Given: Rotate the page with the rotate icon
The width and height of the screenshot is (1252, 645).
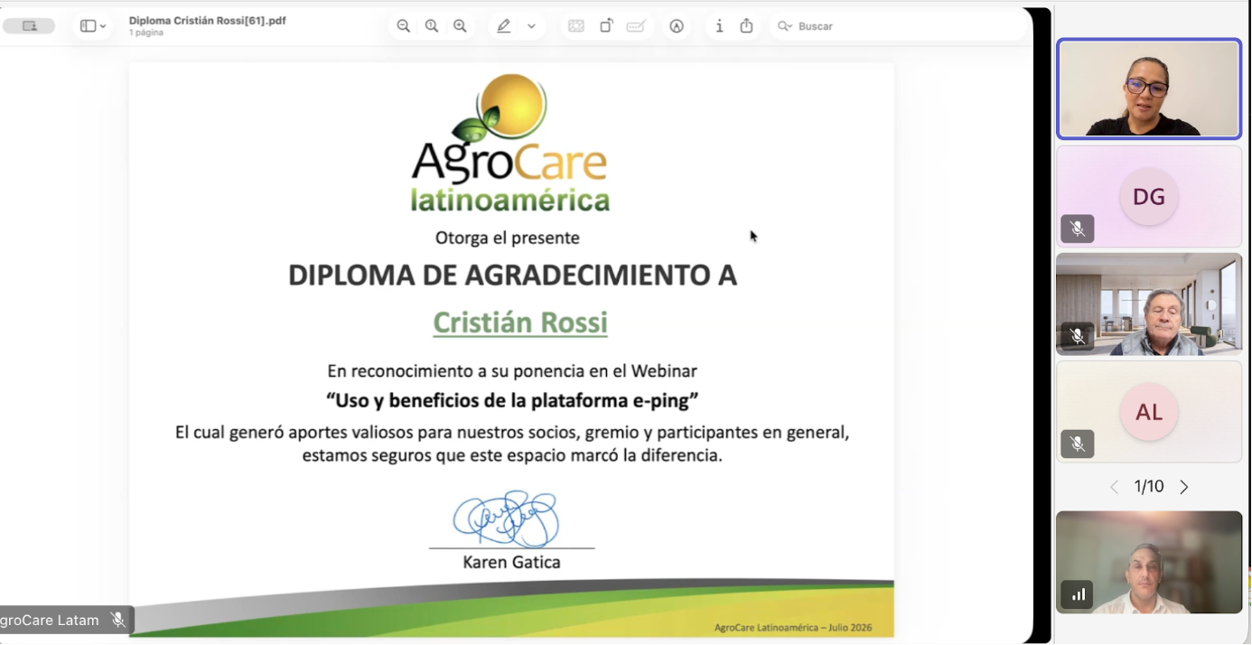Looking at the screenshot, I should click(606, 26).
